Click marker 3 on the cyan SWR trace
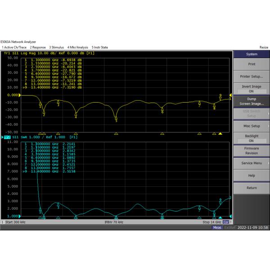Viewport: 270px width, 270px height. tap(58, 206)
